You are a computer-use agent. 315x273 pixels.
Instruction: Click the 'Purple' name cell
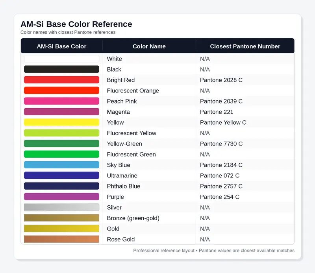115,197
